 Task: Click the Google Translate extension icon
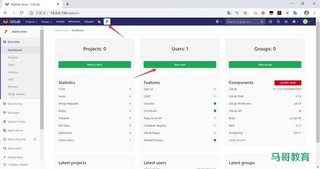(295, 13)
